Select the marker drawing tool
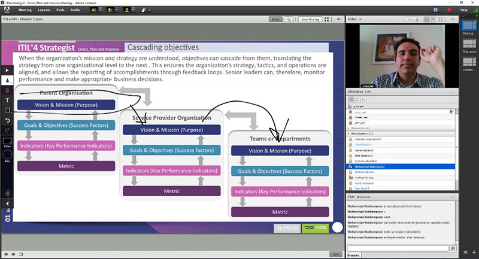Viewport: 479px width, 259px height. 7,81
